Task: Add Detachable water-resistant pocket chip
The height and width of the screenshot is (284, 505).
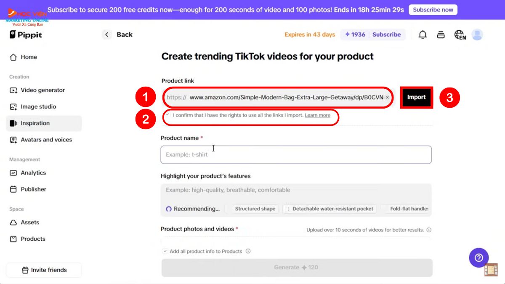Action: [x=329, y=209]
